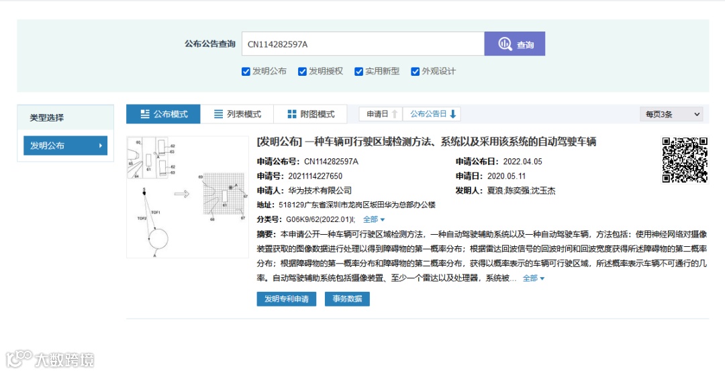725x373 pixels.
Task: Click the patent QR code image
Action: click(x=685, y=160)
